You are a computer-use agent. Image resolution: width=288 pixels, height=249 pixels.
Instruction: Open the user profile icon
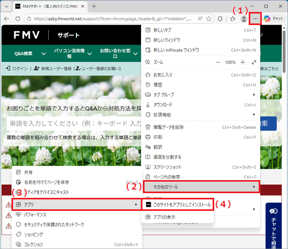tap(243, 18)
